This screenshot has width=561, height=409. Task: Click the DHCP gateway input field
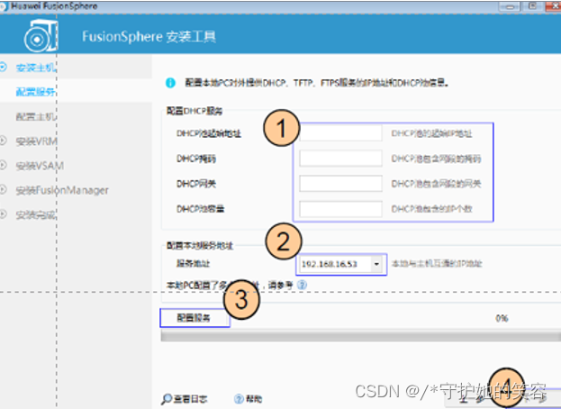point(340,184)
